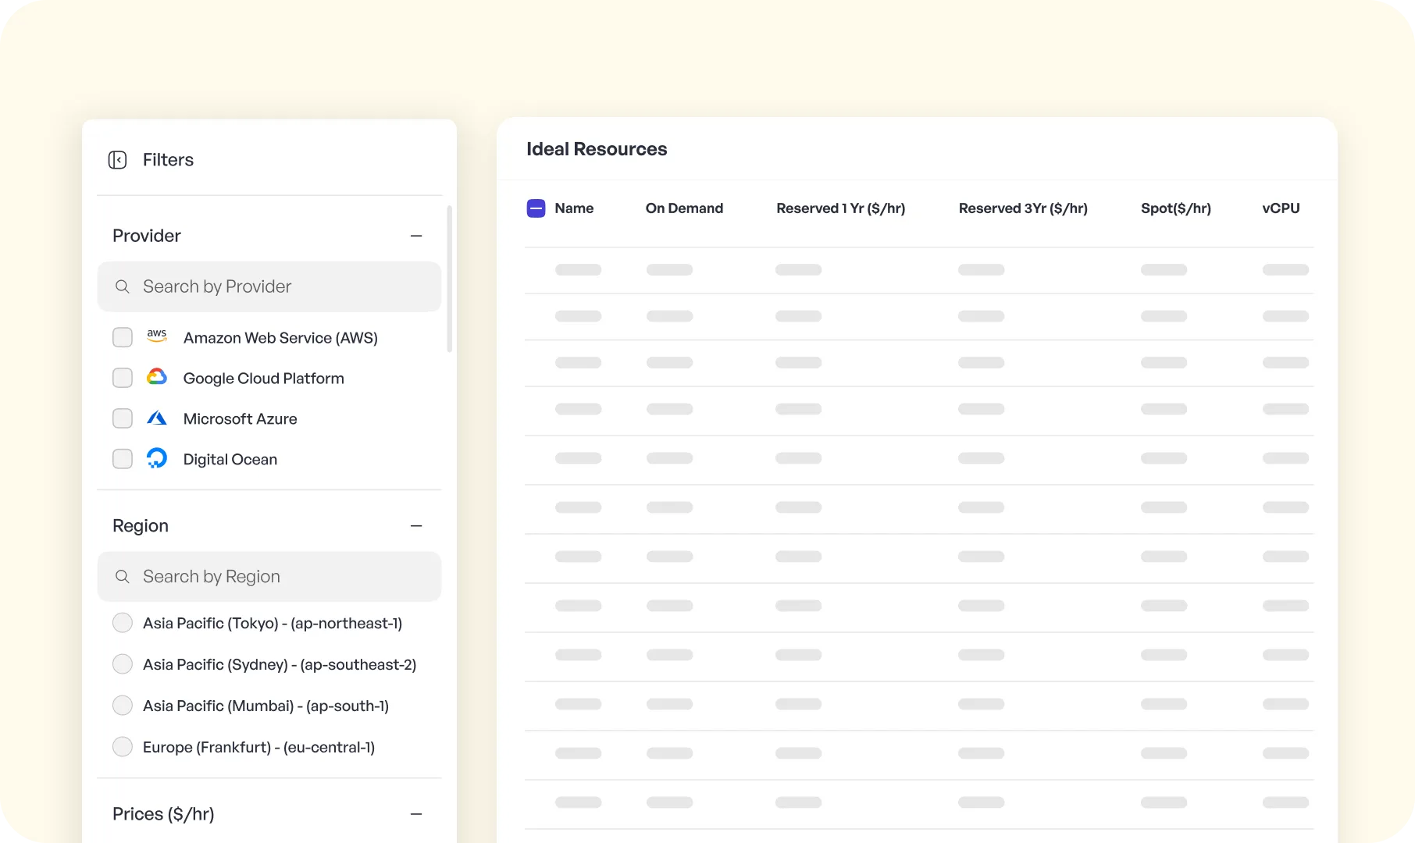The image size is (1415, 843).
Task: Select the Asia Pacific Tokyo region
Action: click(123, 622)
